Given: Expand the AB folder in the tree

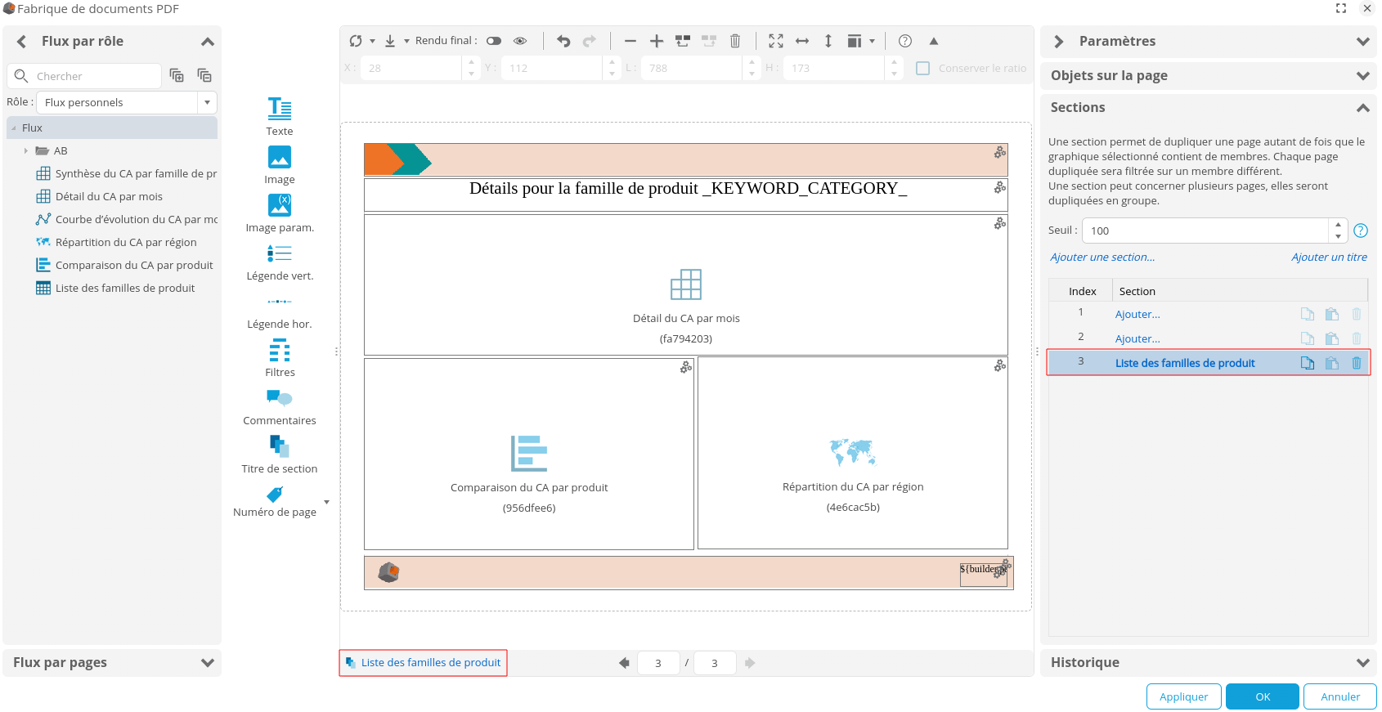Looking at the screenshot, I should point(26,151).
